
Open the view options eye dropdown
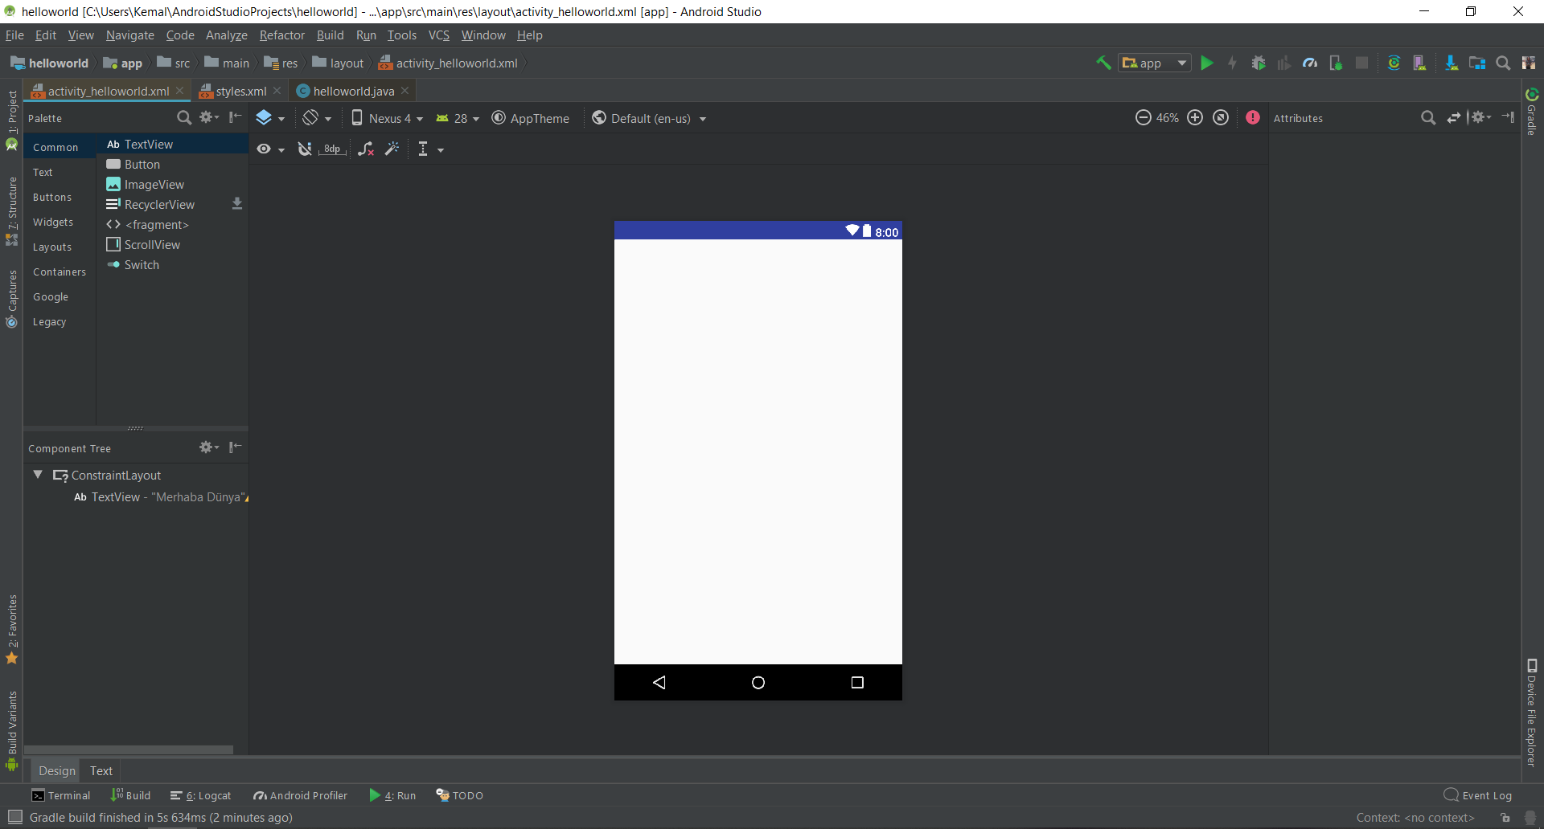tap(270, 149)
